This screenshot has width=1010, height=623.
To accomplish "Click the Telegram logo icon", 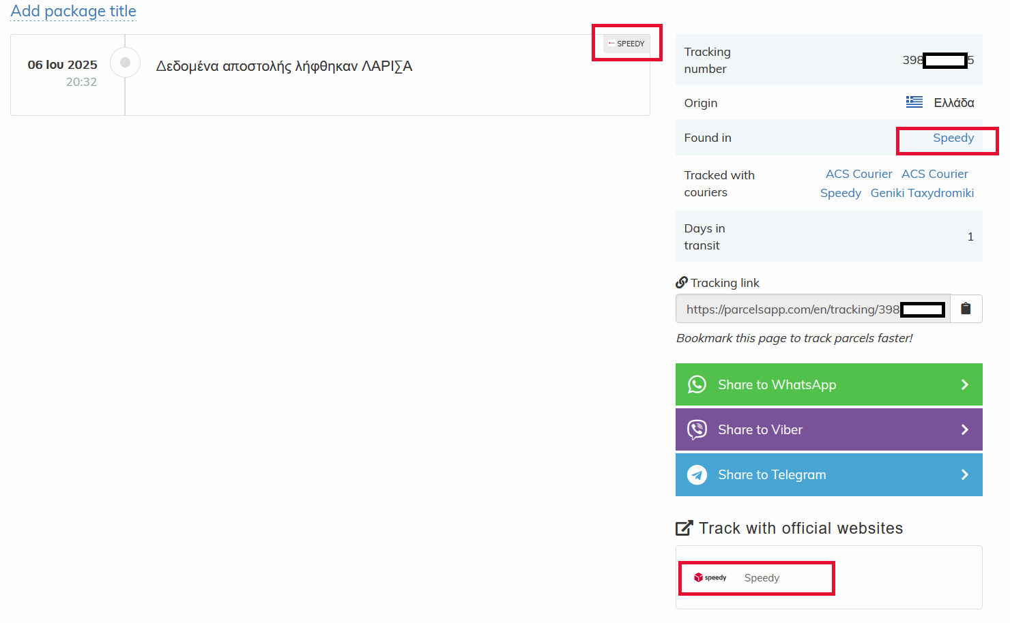I will click(697, 474).
